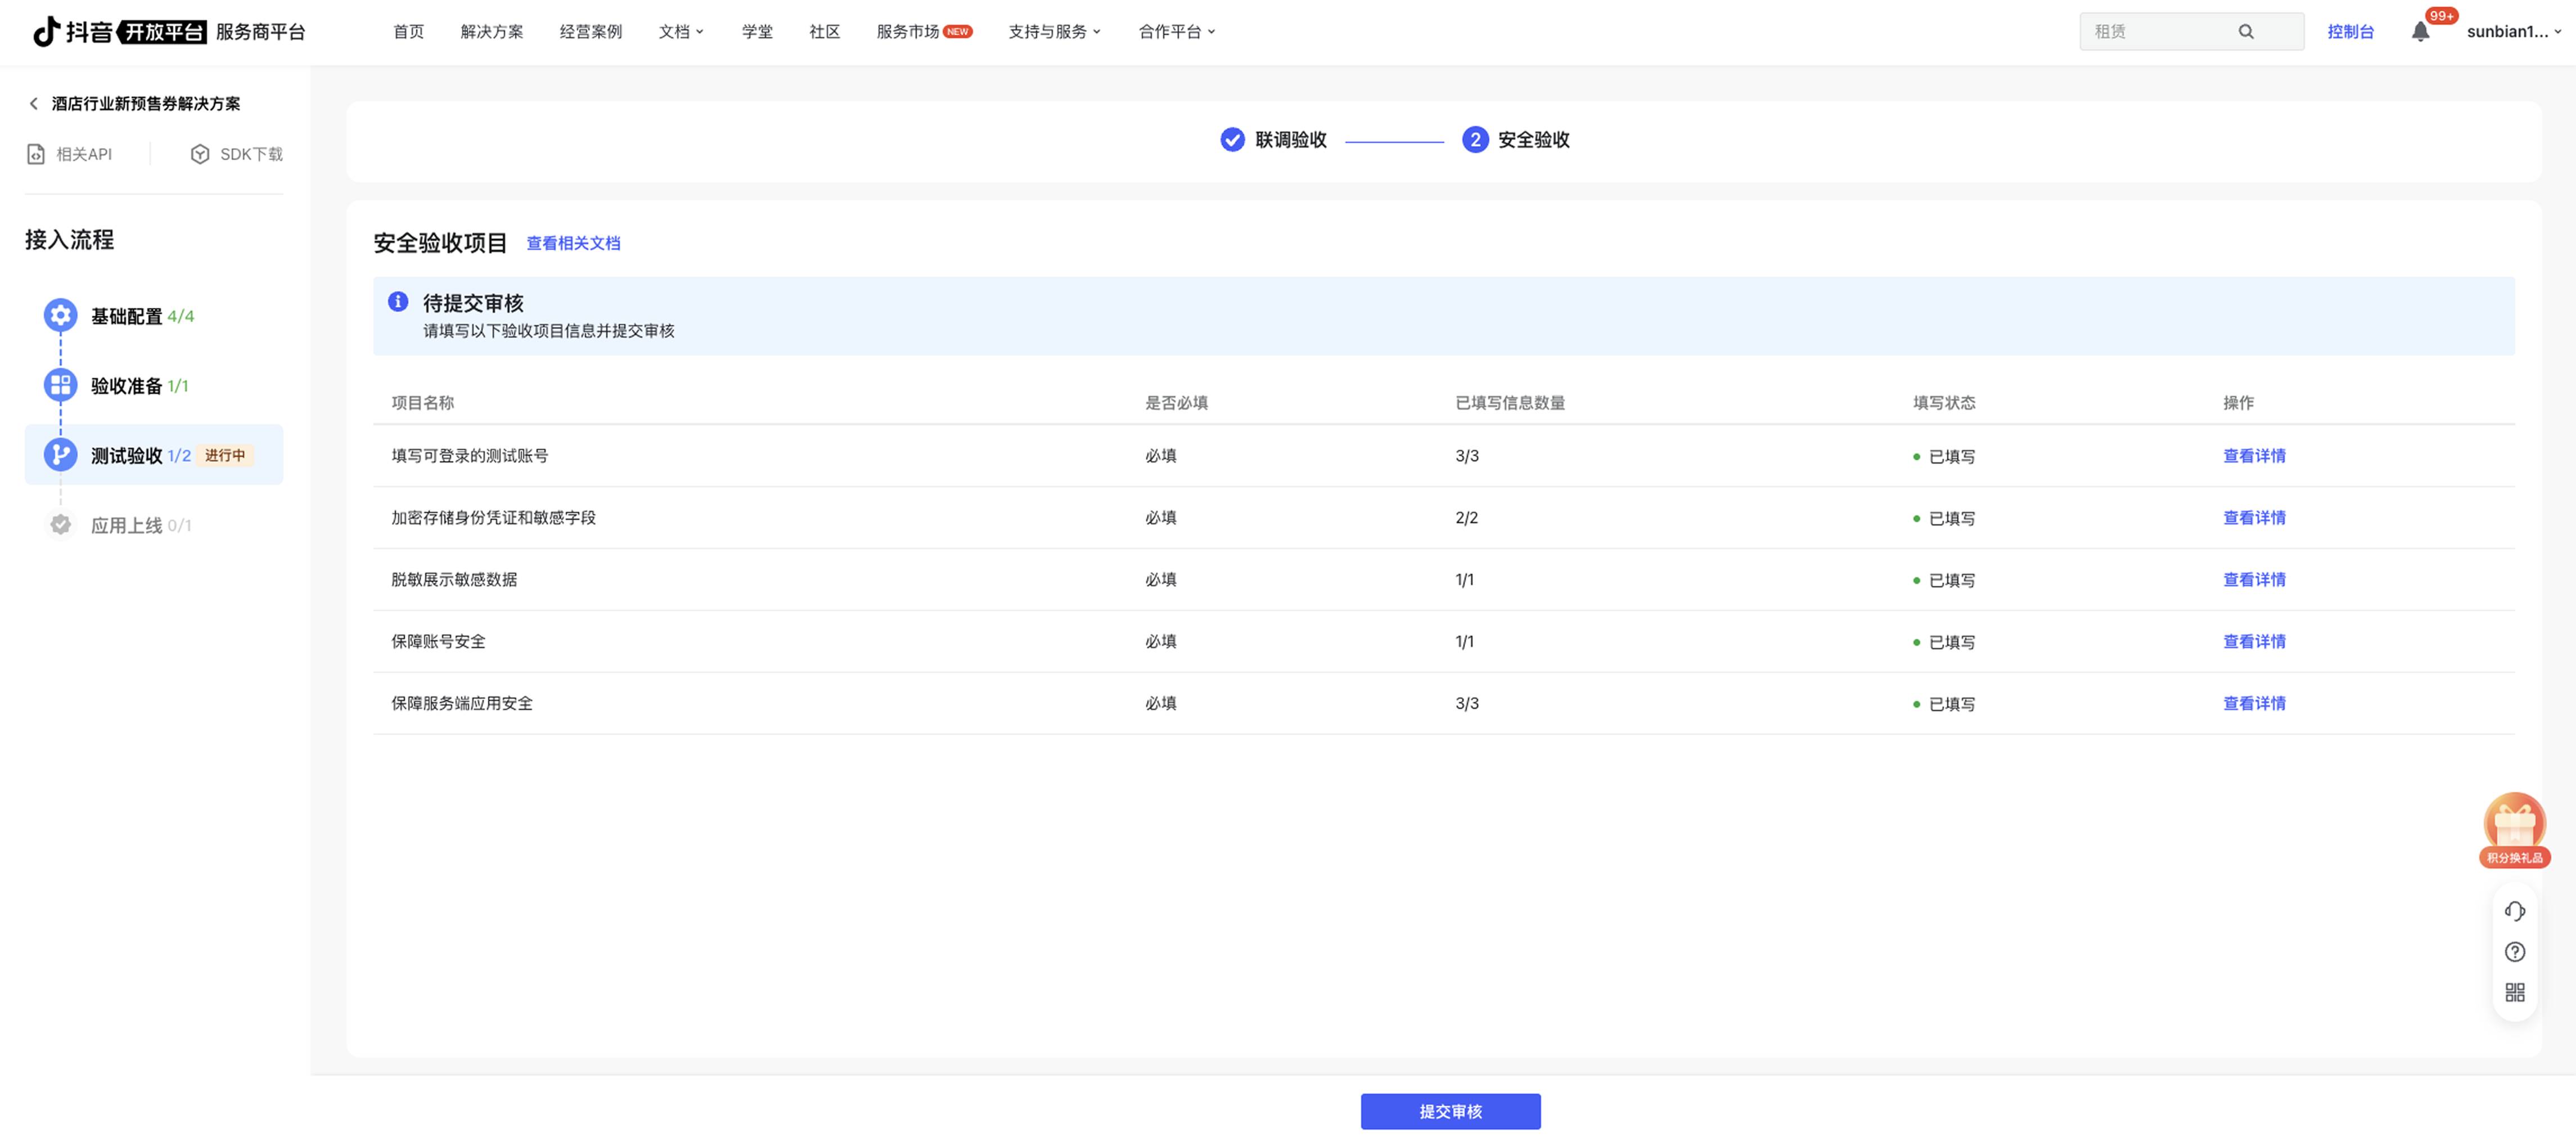The height and width of the screenshot is (1142, 2576).
Task: Expand the 合作平台 dropdown menu
Action: [x=1176, y=32]
